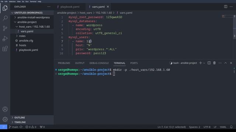This screenshot has height=132, width=236.
Task: Collapse host_vars / 192.168.1.60 folder
Action: (x=32, y=27)
